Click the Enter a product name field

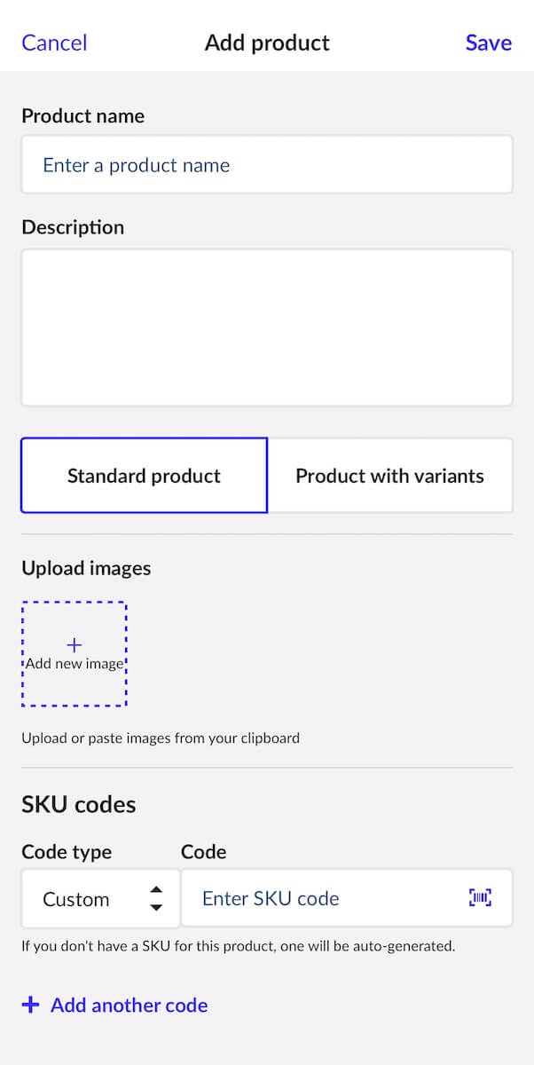266,164
